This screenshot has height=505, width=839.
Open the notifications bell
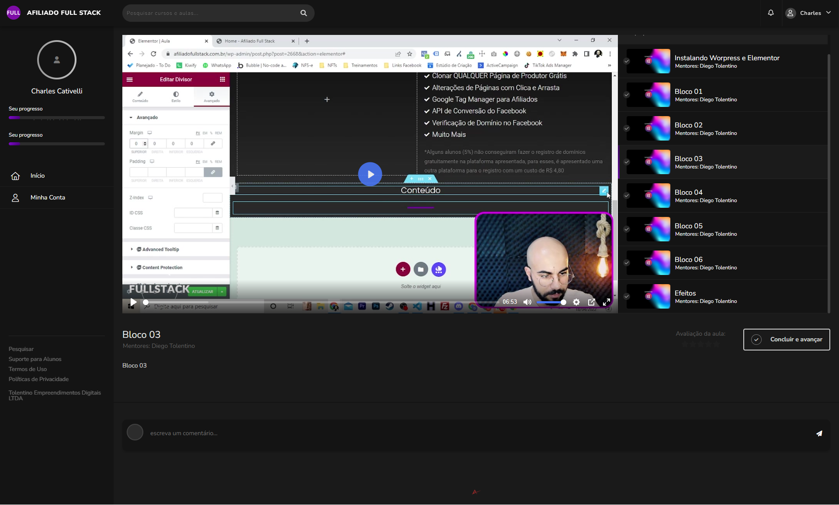[771, 13]
